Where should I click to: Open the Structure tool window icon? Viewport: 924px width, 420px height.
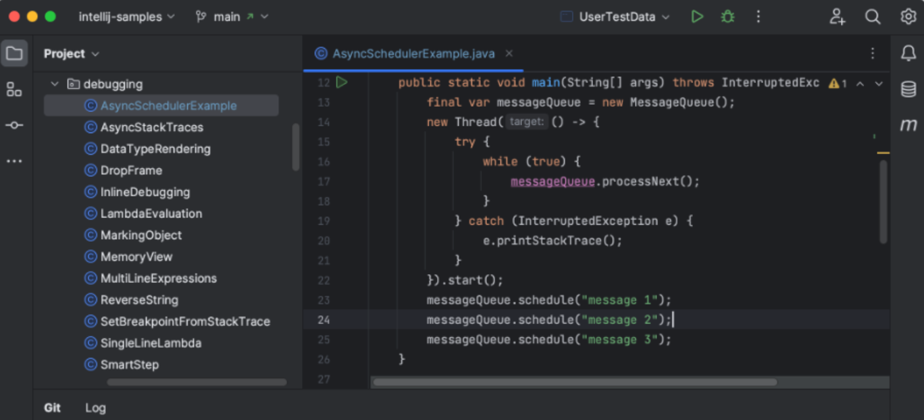[14, 89]
